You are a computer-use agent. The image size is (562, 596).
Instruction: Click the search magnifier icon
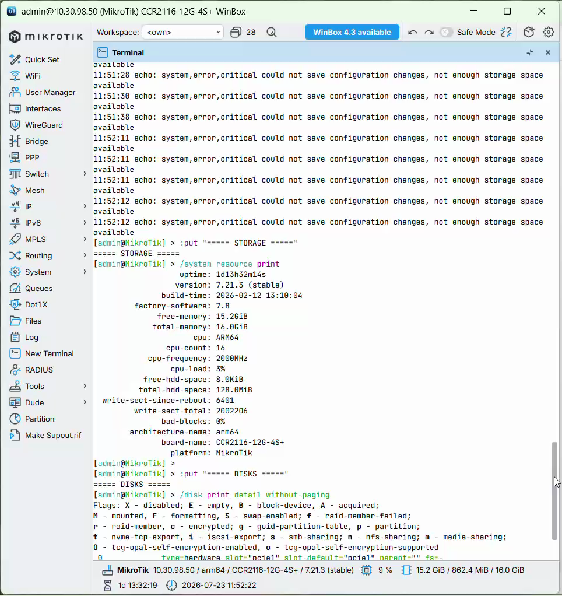(x=271, y=32)
